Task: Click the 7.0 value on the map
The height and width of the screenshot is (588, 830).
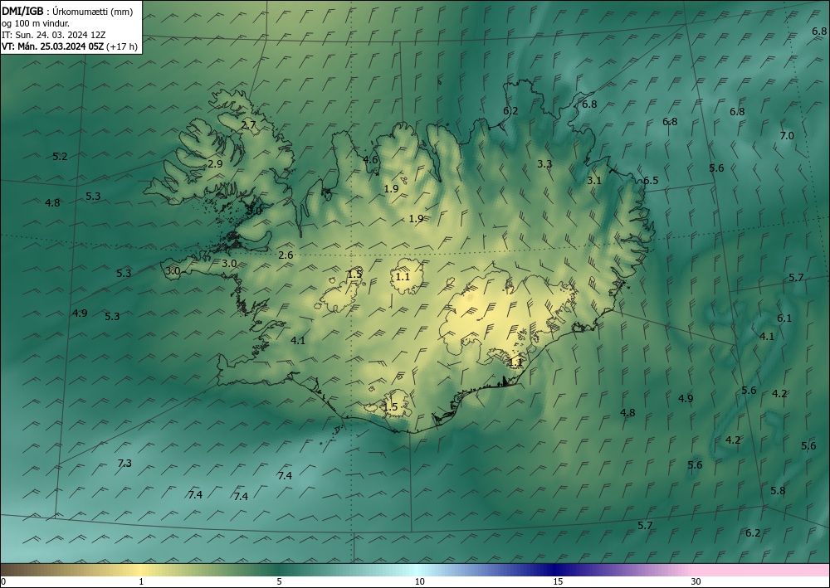Action: tap(787, 135)
